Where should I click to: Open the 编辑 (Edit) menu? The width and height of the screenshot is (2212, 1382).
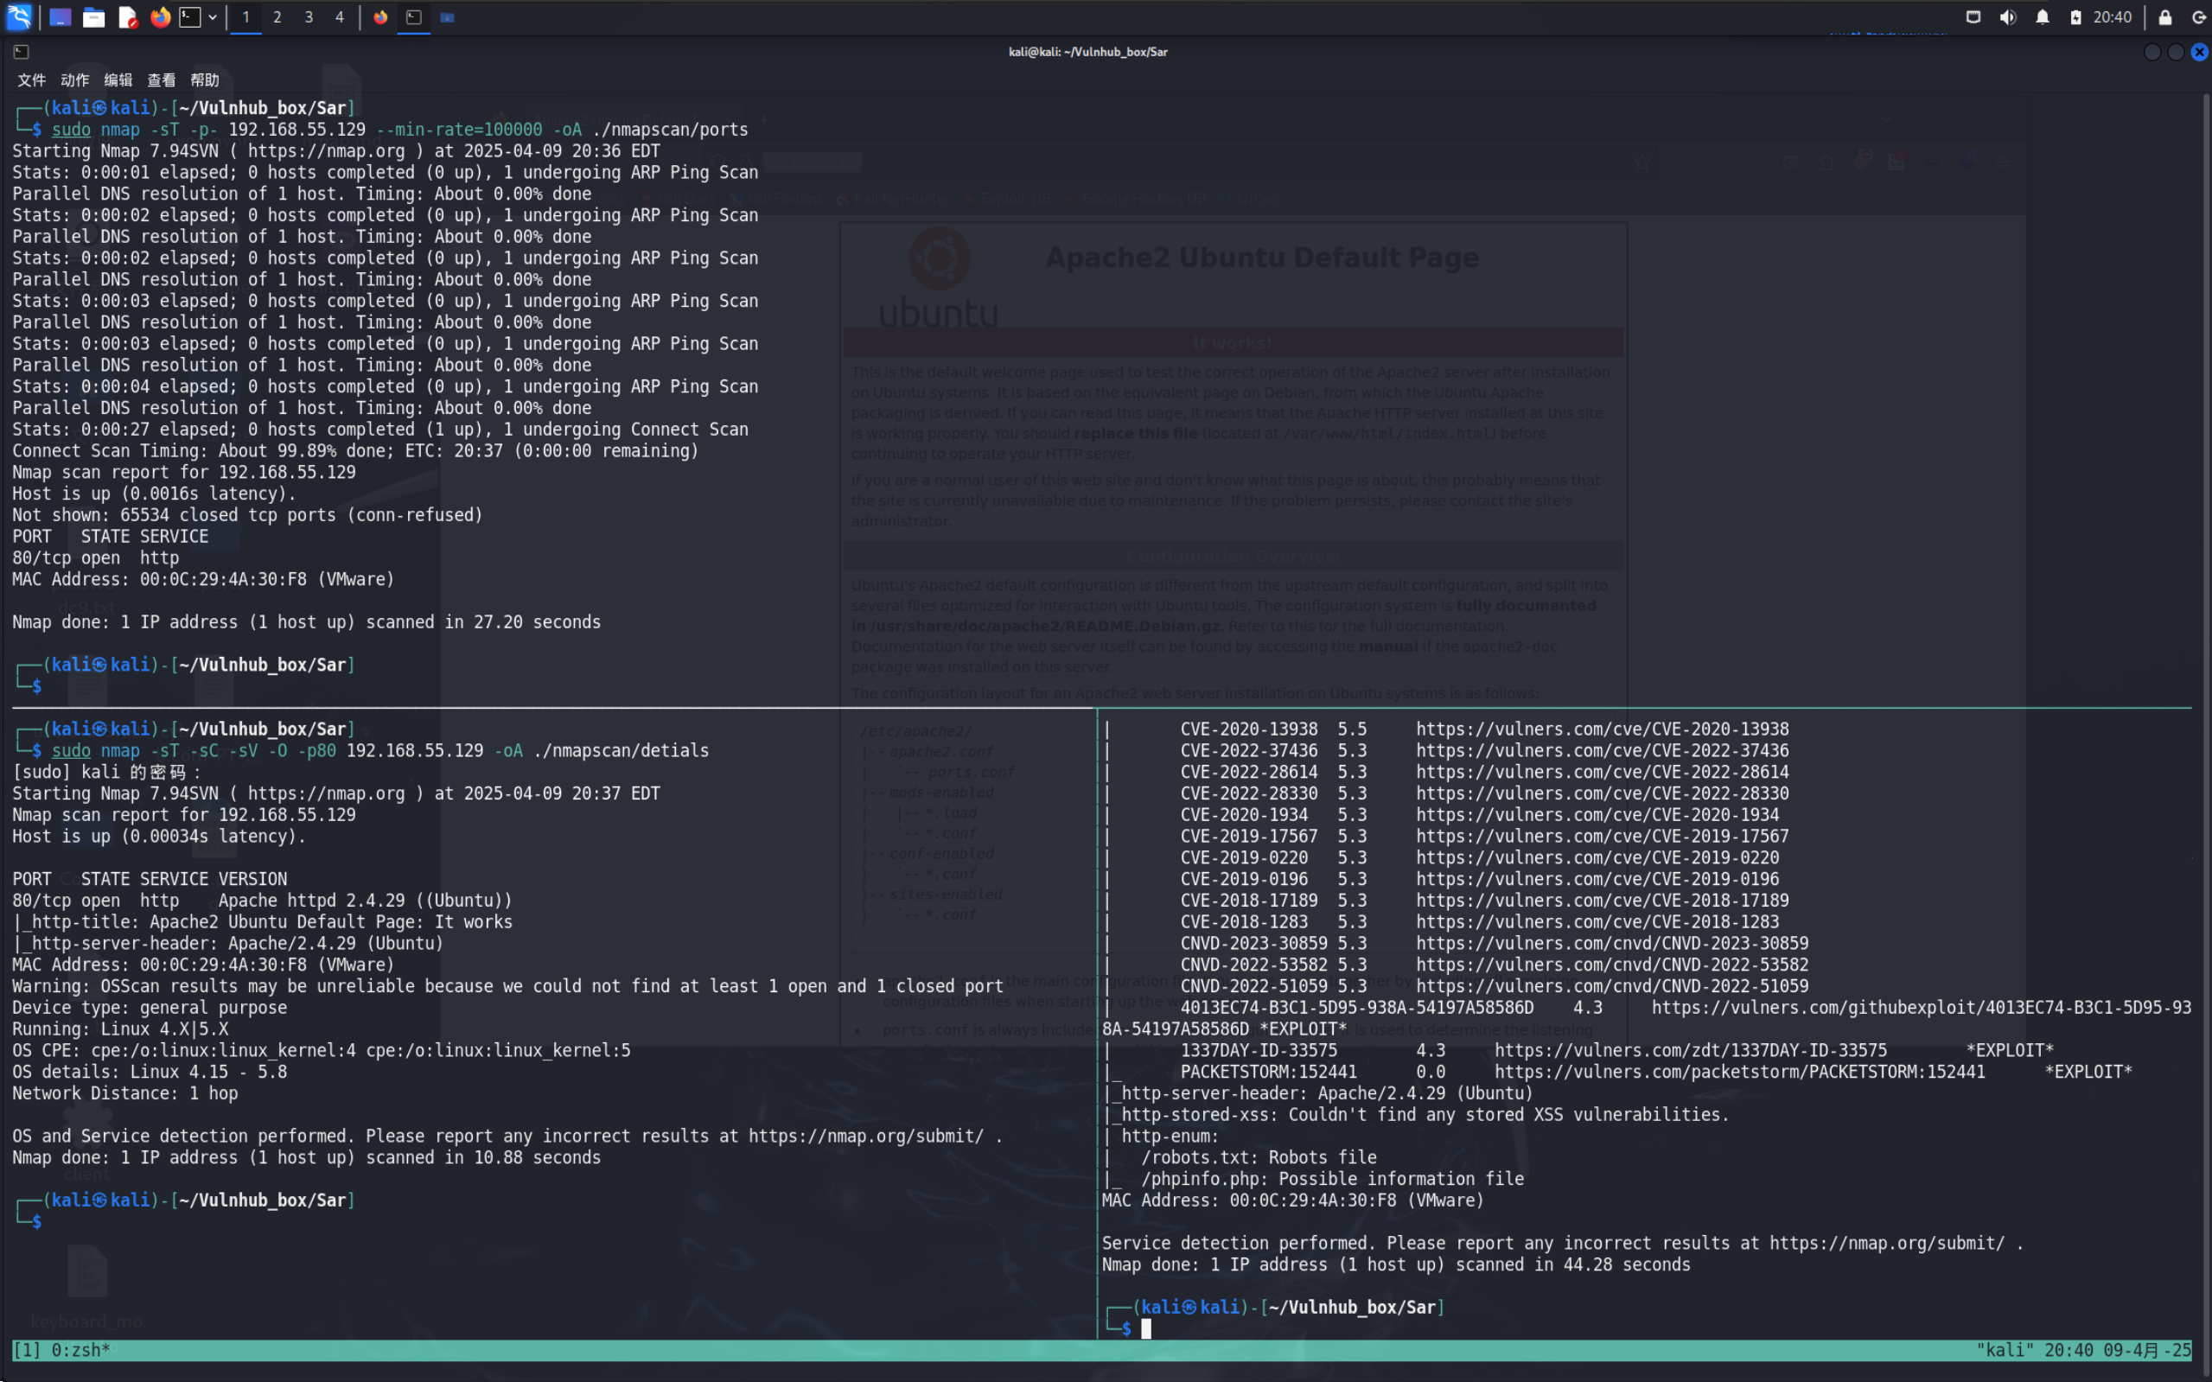click(118, 80)
